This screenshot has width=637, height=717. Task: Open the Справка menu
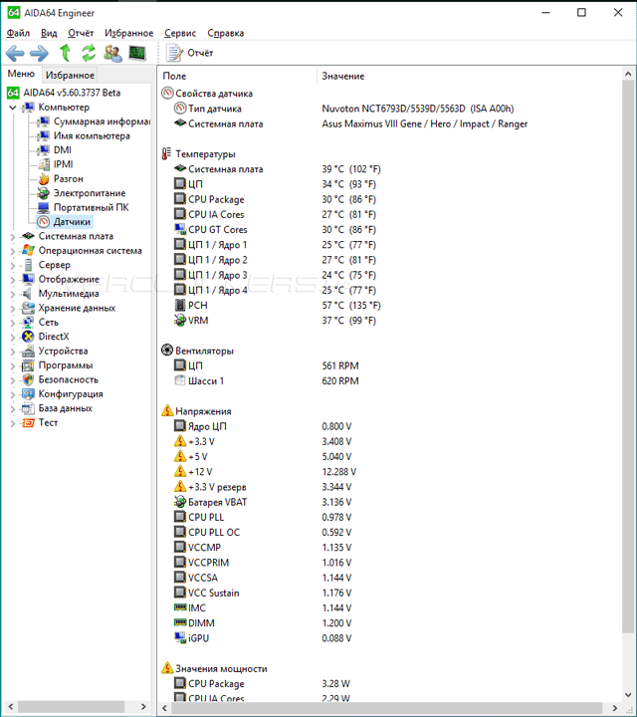coord(225,33)
